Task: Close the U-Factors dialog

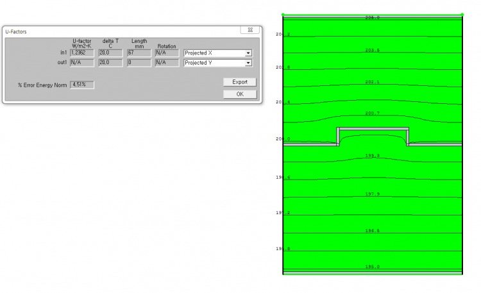Action: pyautogui.click(x=250, y=30)
